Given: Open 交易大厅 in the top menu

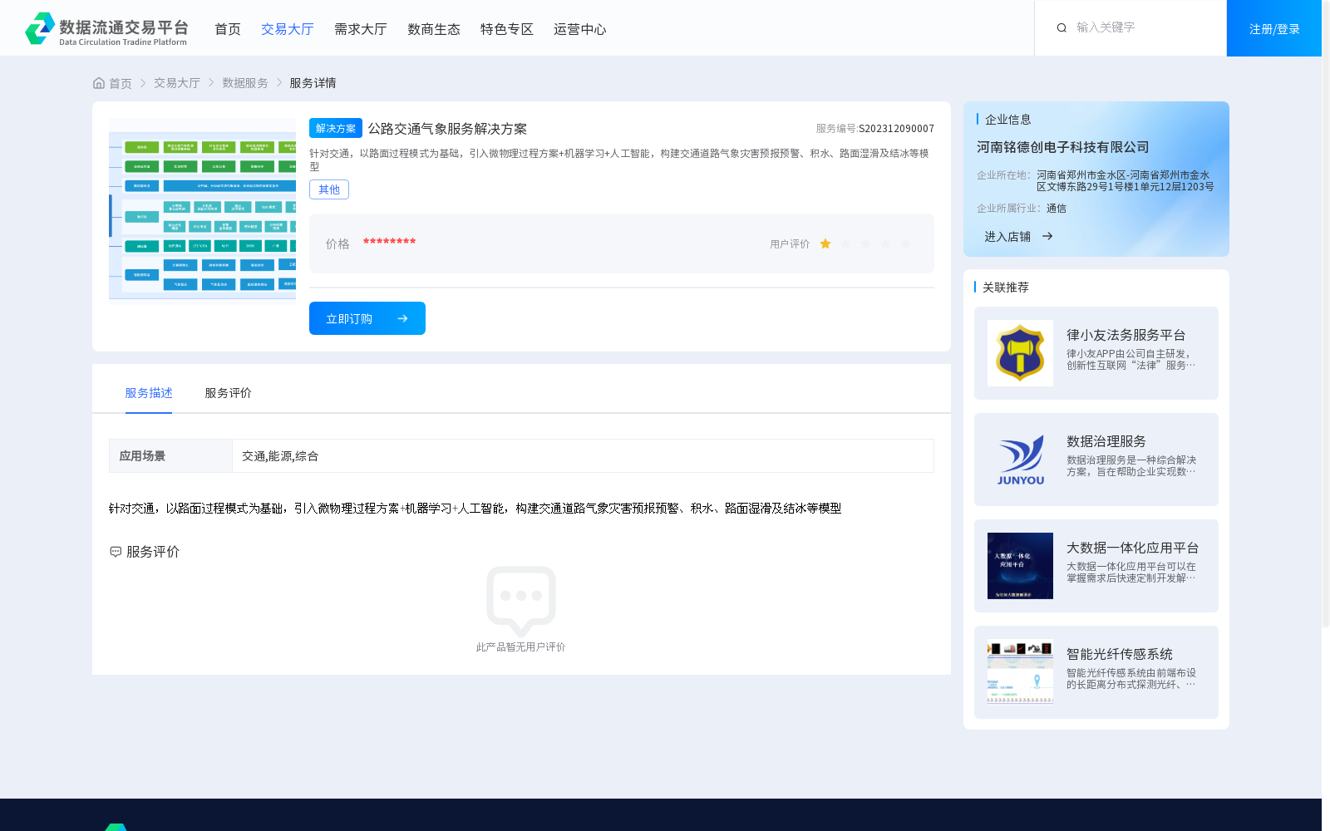Looking at the screenshot, I should click(288, 29).
